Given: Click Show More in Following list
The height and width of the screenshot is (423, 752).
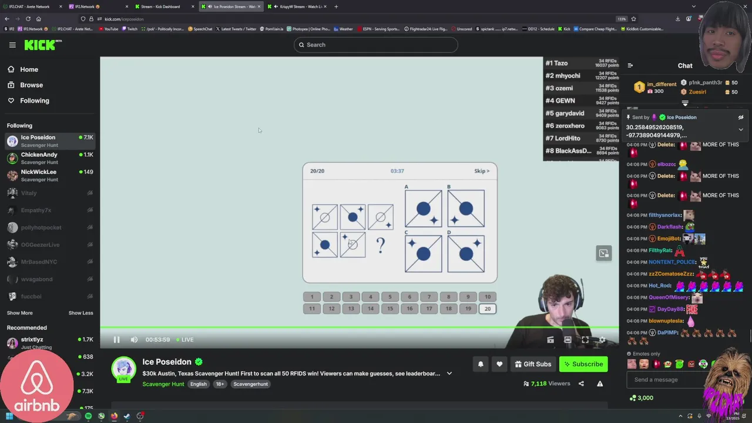Looking at the screenshot, I should coord(20,313).
